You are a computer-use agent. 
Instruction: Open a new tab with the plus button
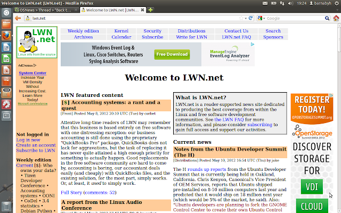(x=150, y=10)
